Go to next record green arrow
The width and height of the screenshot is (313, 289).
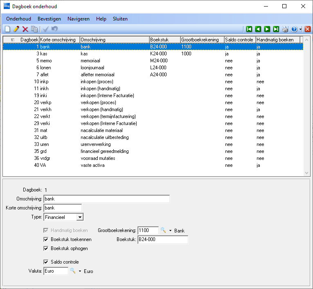coord(267,29)
